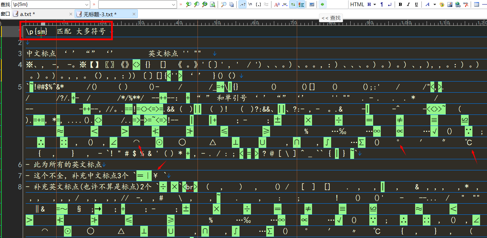Toggle the \n escape sequence option
The image size is (487, 238).
[x=250, y=5]
